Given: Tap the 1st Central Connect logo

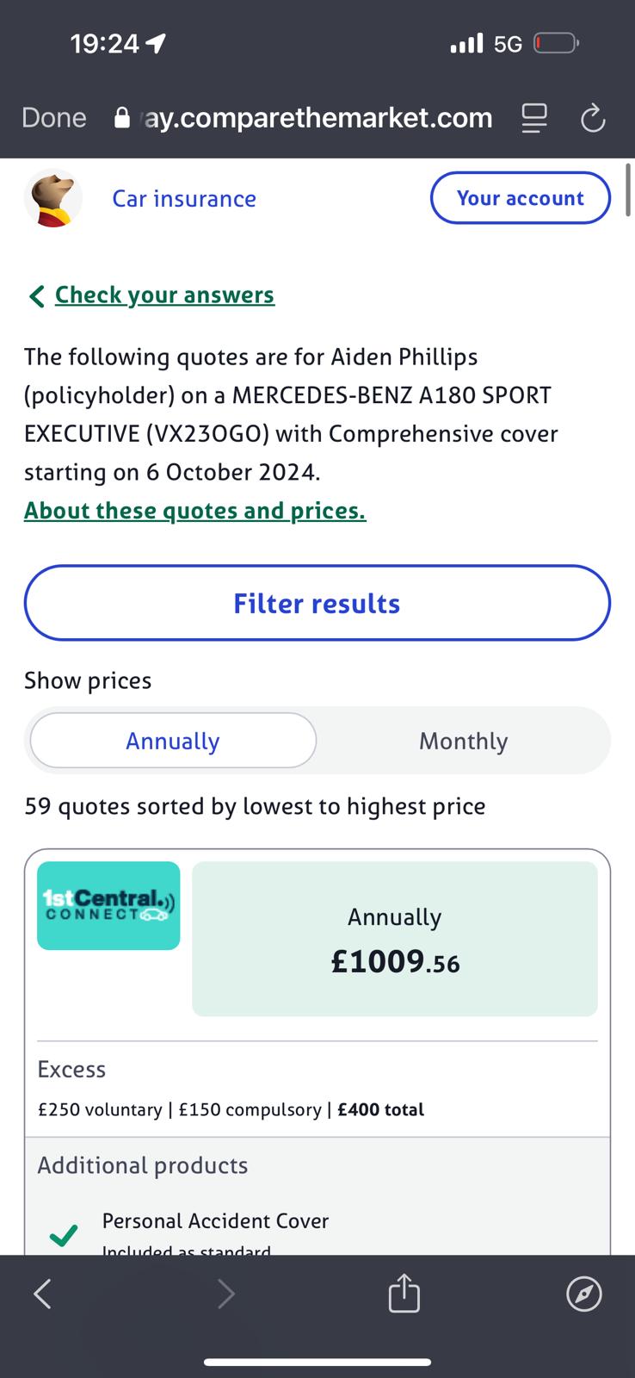Looking at the screenshot, I should point(108,905).
